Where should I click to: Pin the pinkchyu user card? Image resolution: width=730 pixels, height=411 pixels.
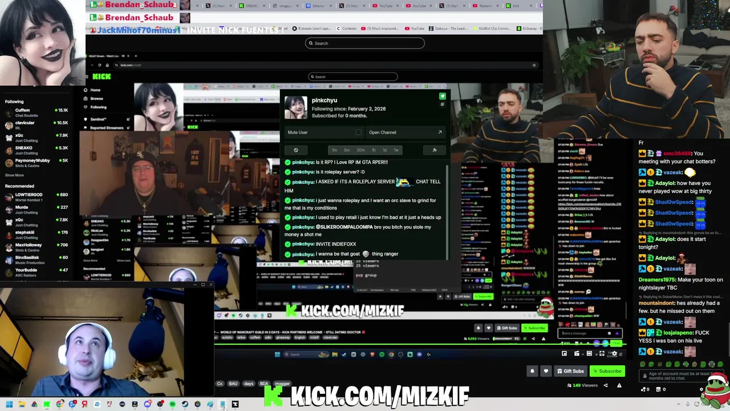click(443, 96)
